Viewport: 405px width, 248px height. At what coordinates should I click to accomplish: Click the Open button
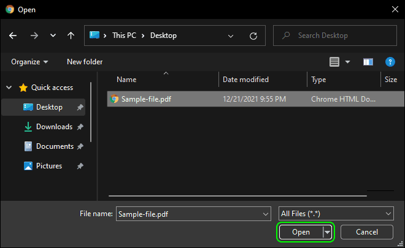301,232
